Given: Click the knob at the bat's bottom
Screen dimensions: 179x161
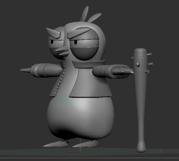Looking at the screenshot, I should (x=141, y=147).
